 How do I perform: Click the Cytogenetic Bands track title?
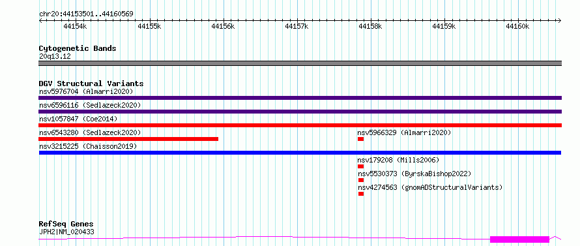click(x=78, y=48)
